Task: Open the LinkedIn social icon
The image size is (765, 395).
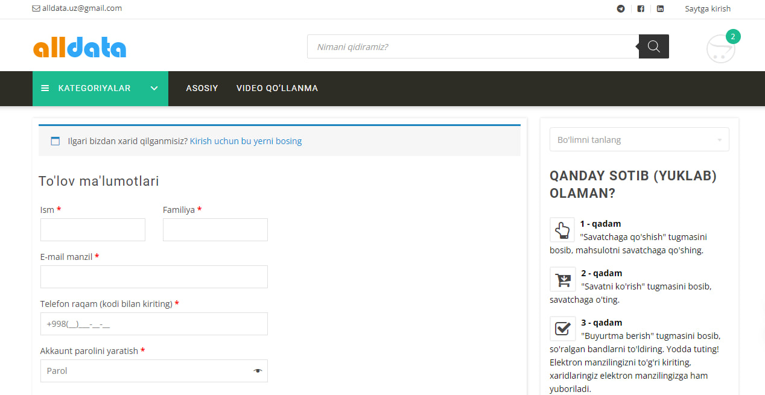Action: coord(660,9)
